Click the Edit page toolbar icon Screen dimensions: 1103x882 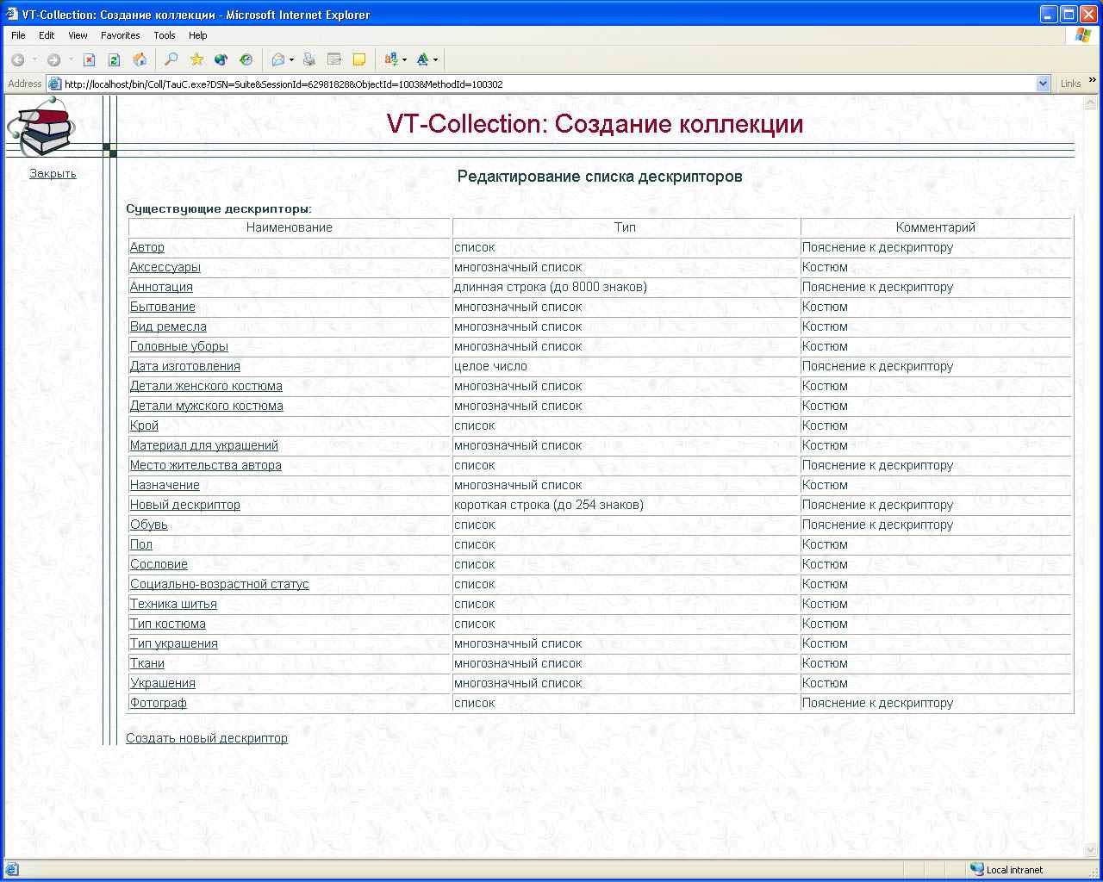coord(334,59)
